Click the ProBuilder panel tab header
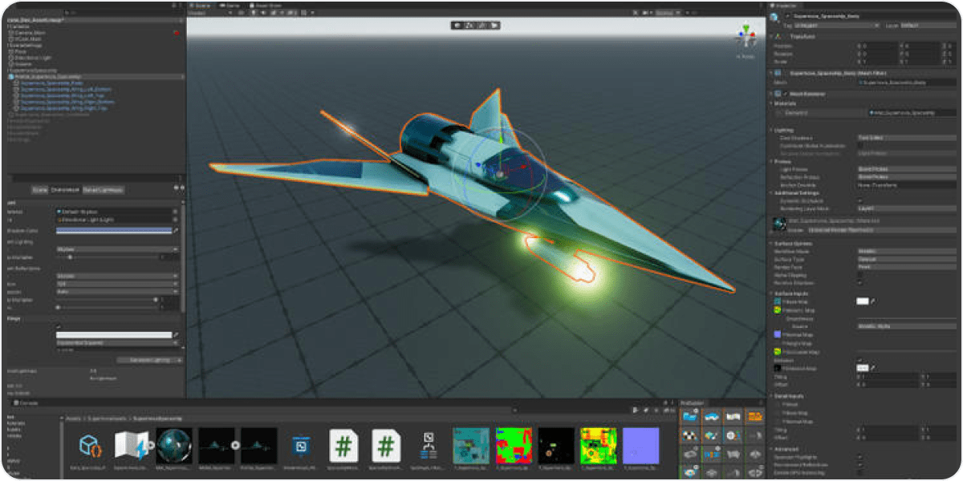Screen dimensions: 963x481 pyautogui.click(x=692, y=402)
